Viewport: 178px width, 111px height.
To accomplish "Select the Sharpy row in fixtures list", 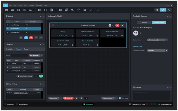I will [24, 64].
